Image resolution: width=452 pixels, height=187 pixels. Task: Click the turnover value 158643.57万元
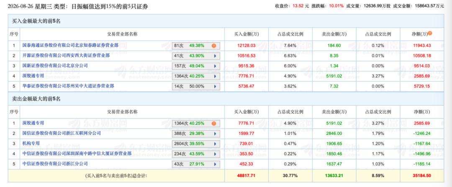(429, 5)
